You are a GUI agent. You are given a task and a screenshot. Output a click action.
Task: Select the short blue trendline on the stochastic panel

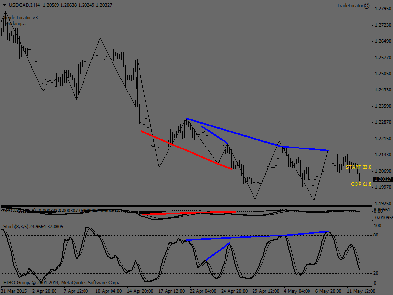[217, 252]
